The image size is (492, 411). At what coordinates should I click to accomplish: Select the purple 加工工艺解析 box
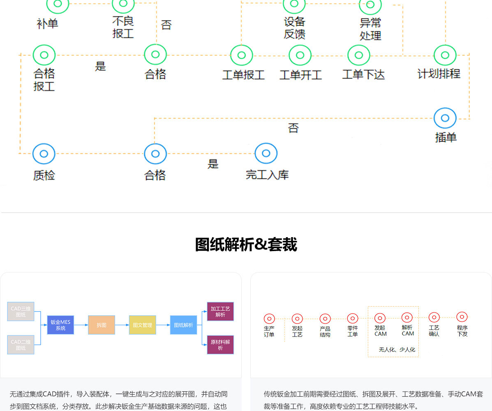tap(220, 312)
